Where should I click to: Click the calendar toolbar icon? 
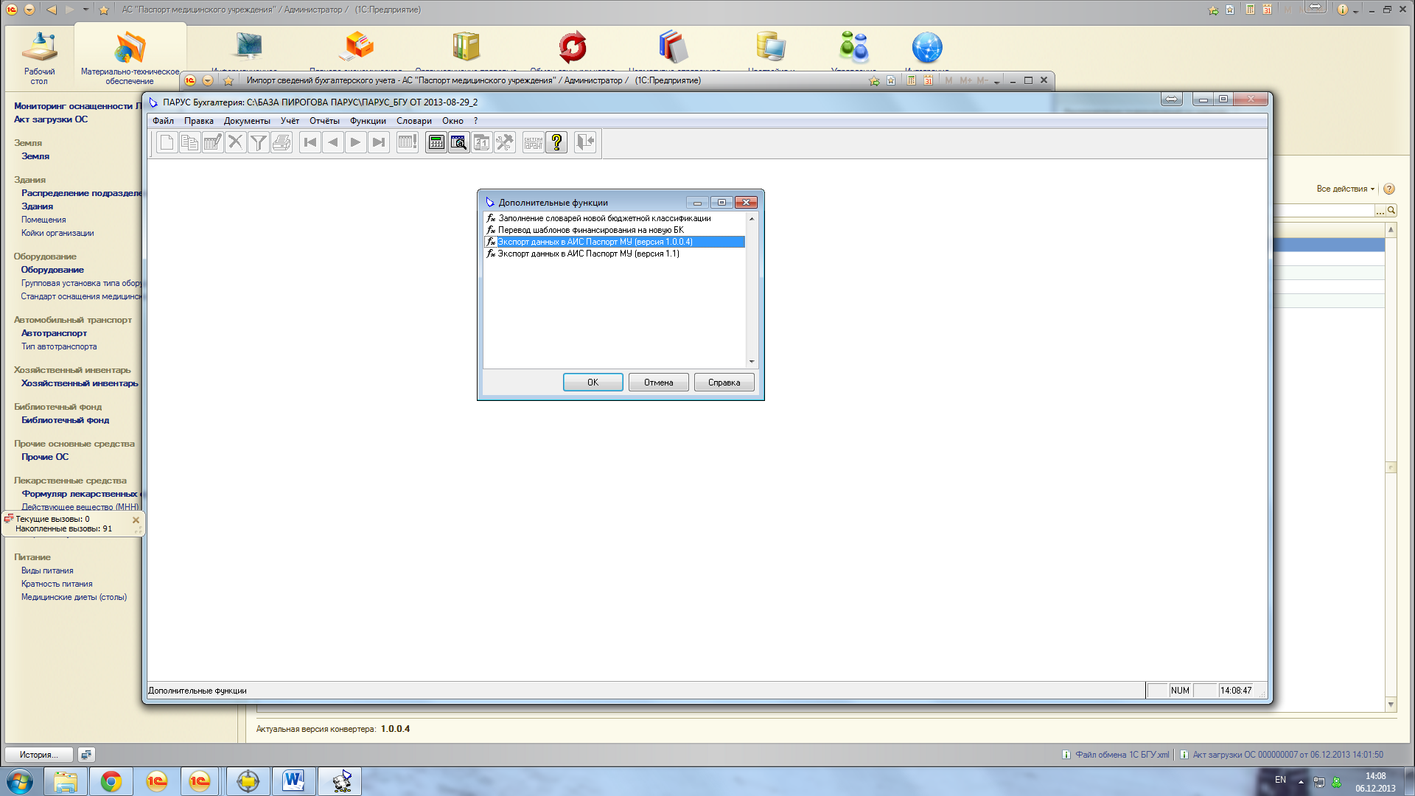[x=482, y=142]
